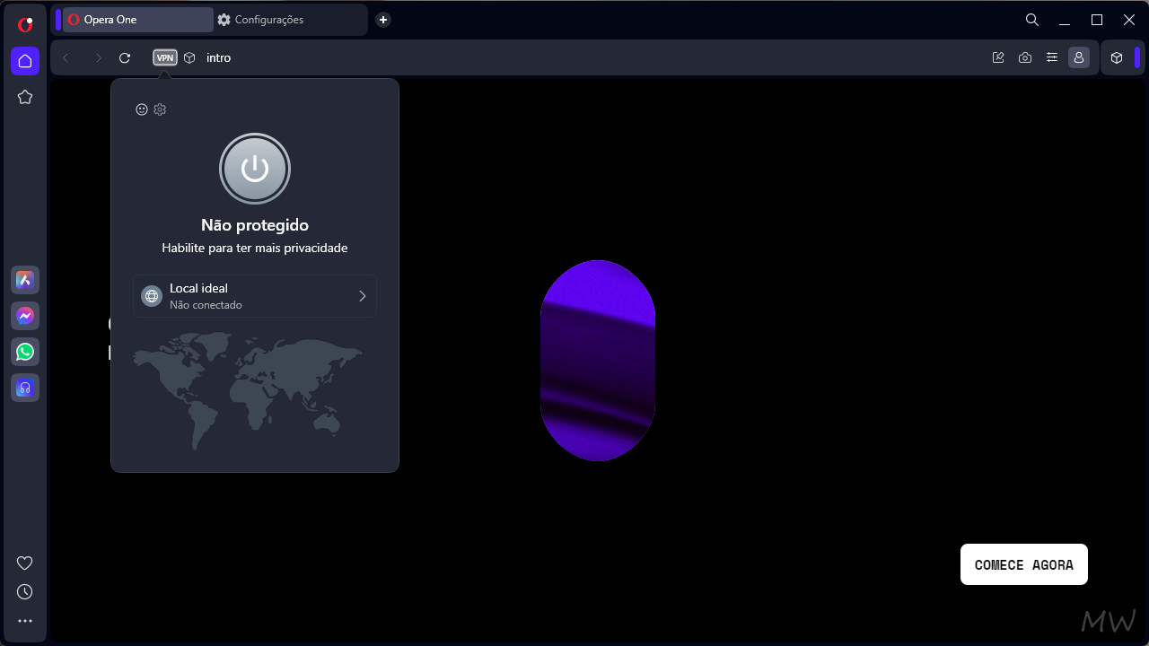Open the edit/pinboard icon in toolbar
The width and height of the screenshot is (1149, 646).
(998, 57)
